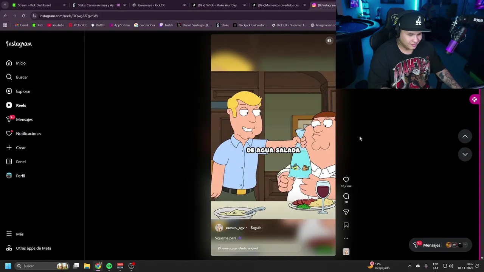Open Reels in the Instagram sidebar
This screenshot has width=484, height=272.
[x=16, y=105]
